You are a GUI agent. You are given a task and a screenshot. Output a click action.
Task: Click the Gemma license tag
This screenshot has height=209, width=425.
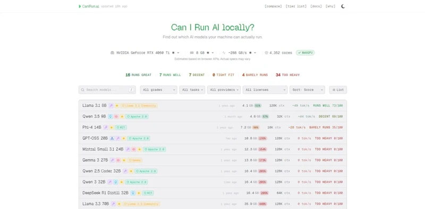(135, 160)
